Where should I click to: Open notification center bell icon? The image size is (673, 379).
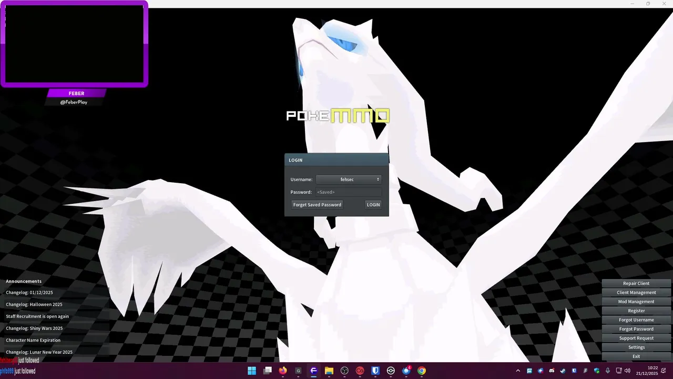pos(663,371)
